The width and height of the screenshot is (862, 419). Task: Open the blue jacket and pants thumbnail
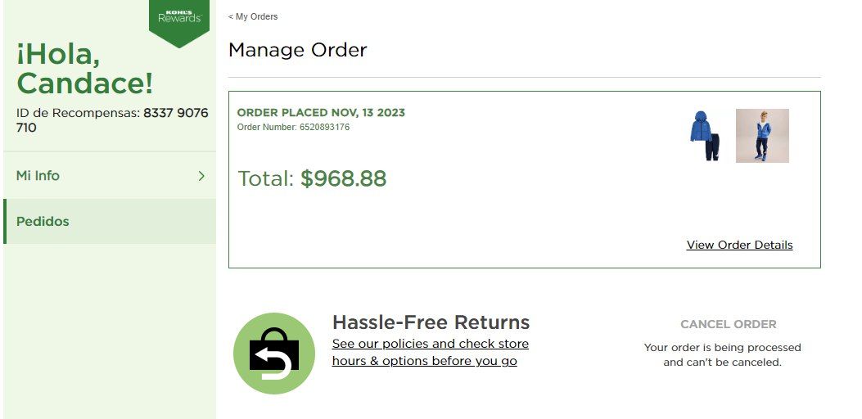pos(705,136)
